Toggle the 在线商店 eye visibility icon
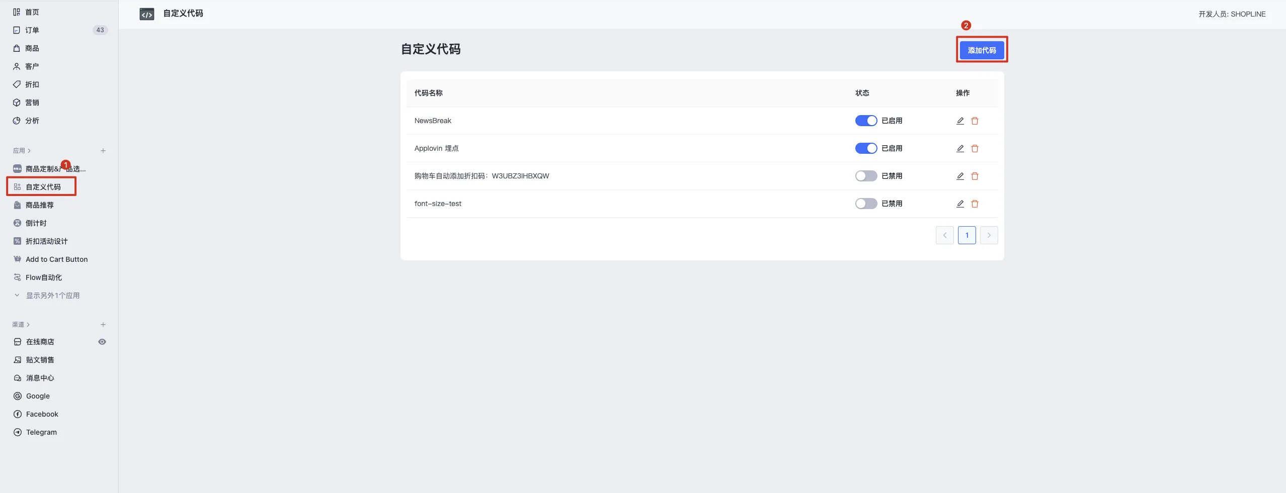The image size is (1286, 493). click(102, 342)
